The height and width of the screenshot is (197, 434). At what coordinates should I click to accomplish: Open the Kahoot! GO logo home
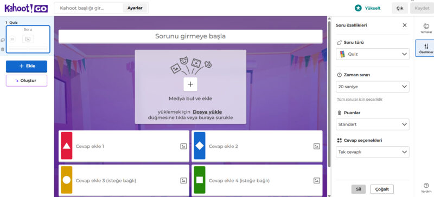click(x=26, y=8)
